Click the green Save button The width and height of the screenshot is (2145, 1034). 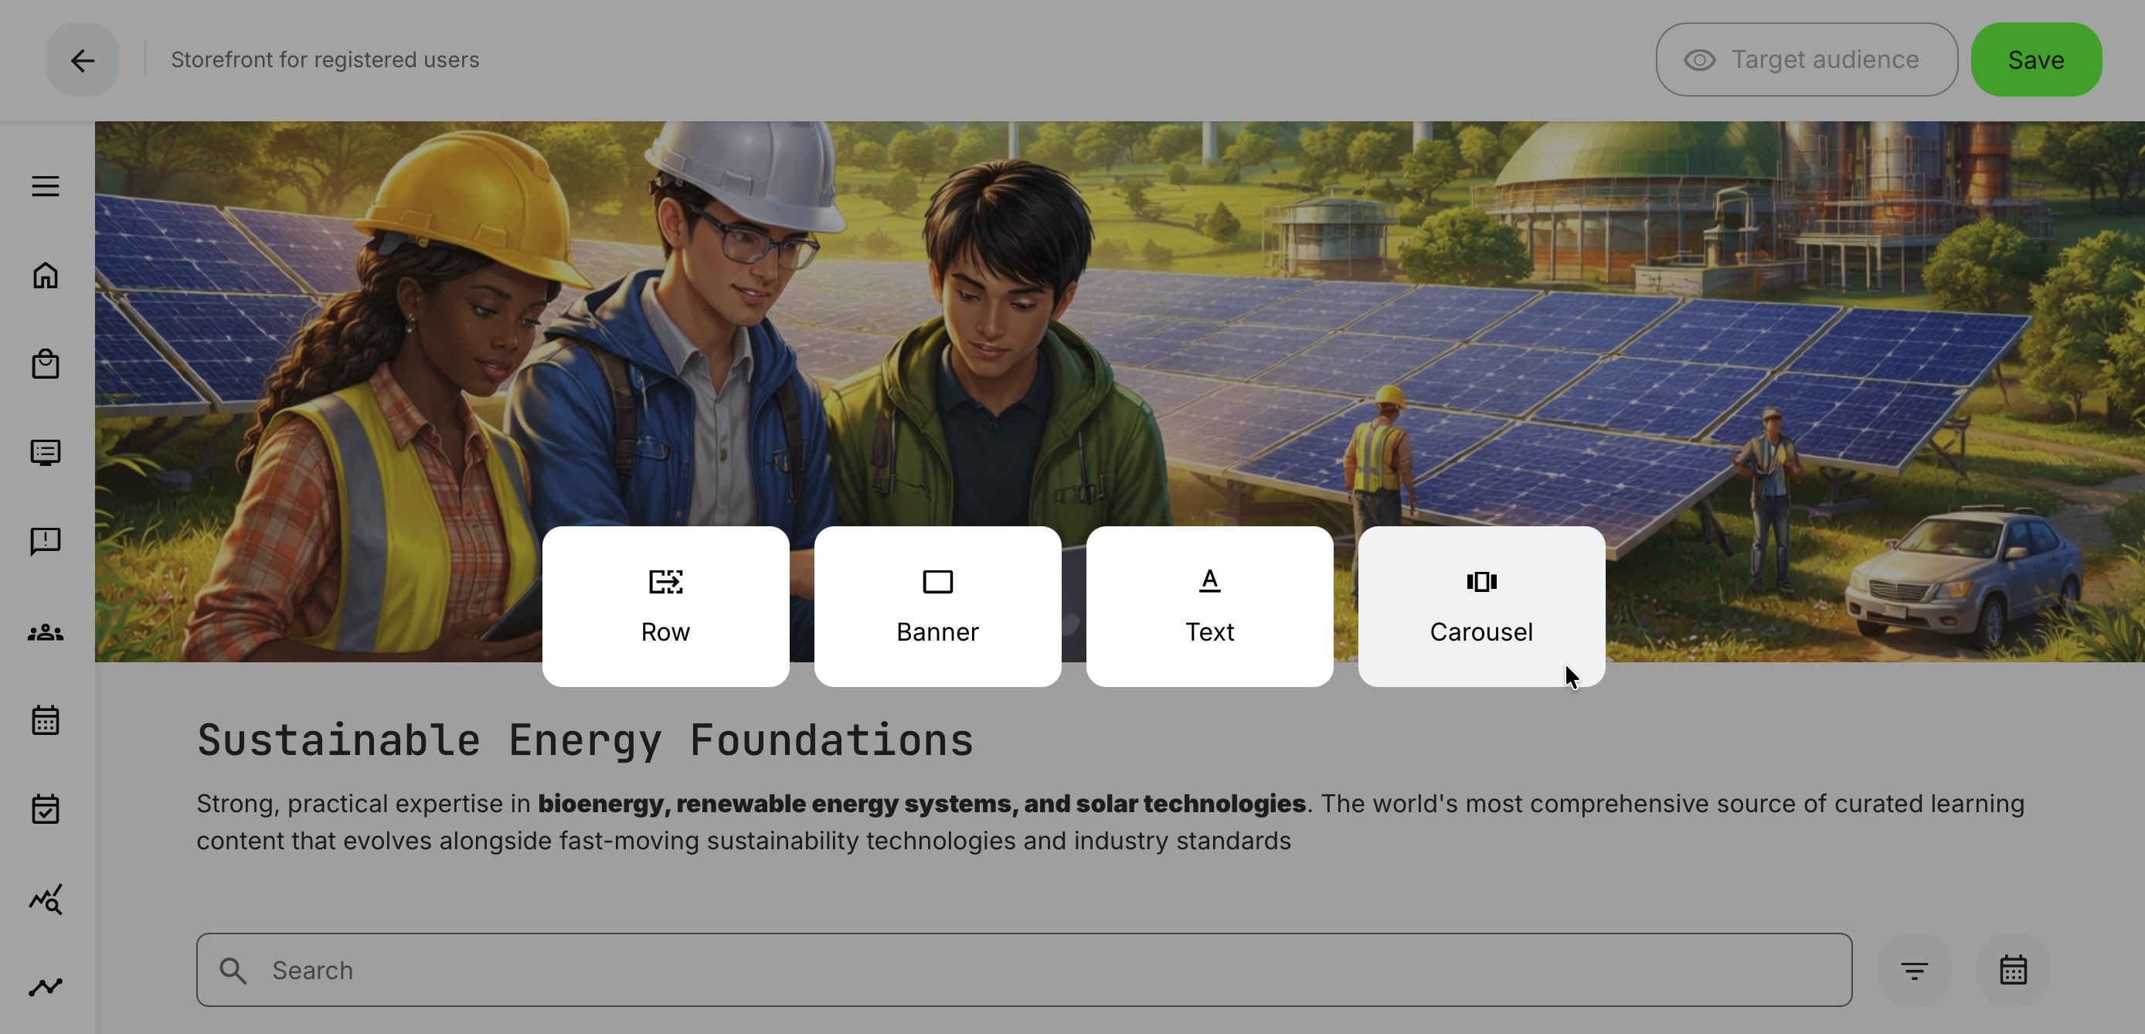(x=2035, y=60)
